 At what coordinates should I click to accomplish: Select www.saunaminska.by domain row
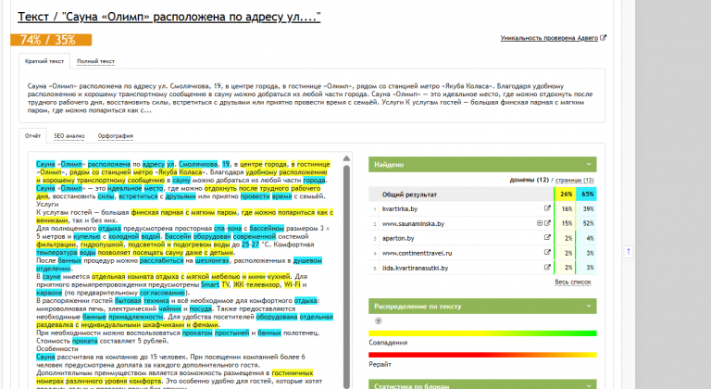482,223
